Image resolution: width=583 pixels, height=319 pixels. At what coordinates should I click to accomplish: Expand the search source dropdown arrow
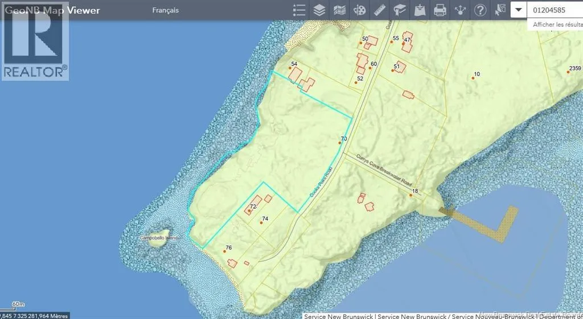518,10
